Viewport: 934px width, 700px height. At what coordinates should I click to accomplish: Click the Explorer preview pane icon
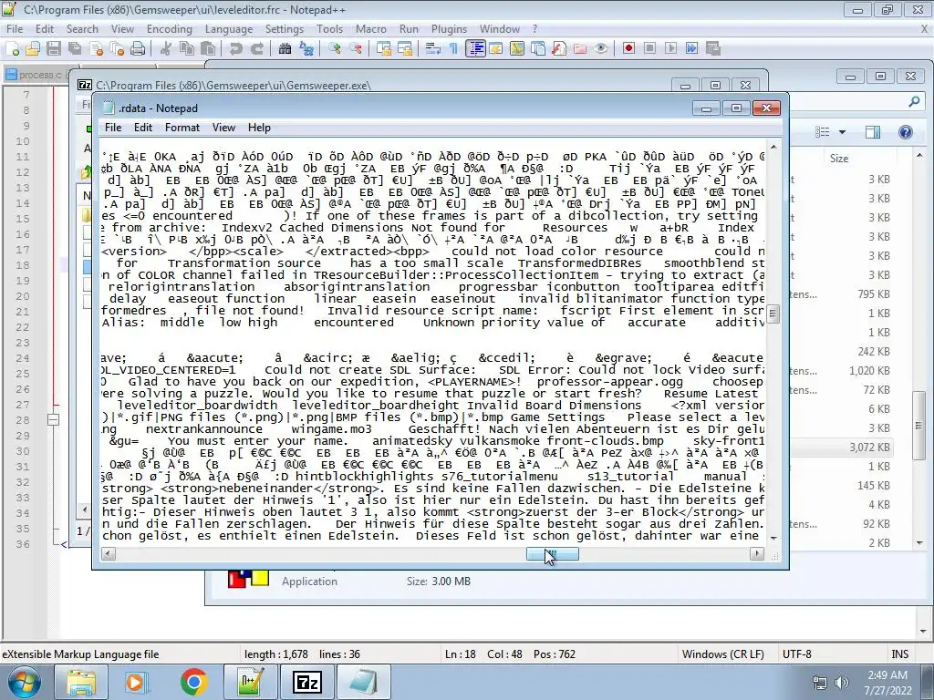pyautogui.click(x=873, y=132)
